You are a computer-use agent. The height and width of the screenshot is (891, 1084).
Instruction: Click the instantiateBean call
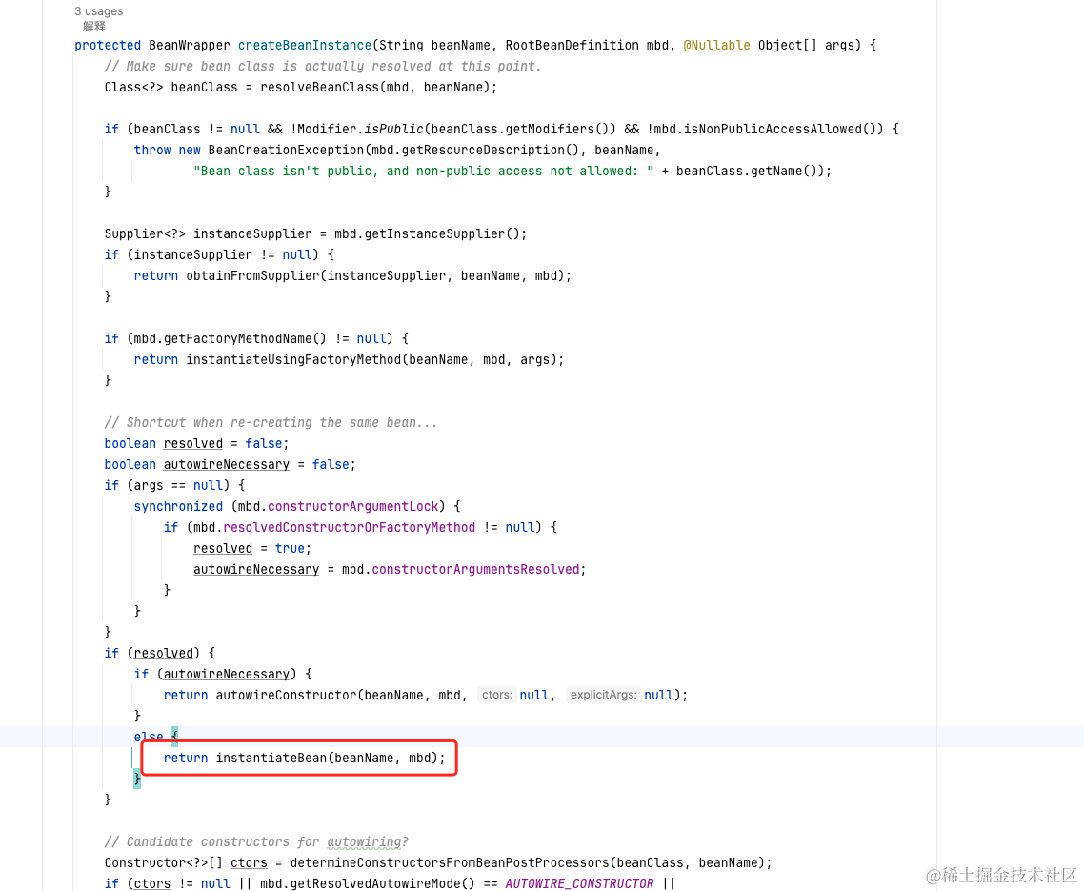point(271,759)
